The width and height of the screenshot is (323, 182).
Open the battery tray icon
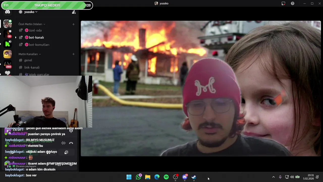[x=298, y=177]
